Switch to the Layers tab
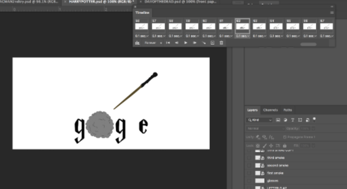The height and width of the screenshot is (189, 347). point(252,110)
